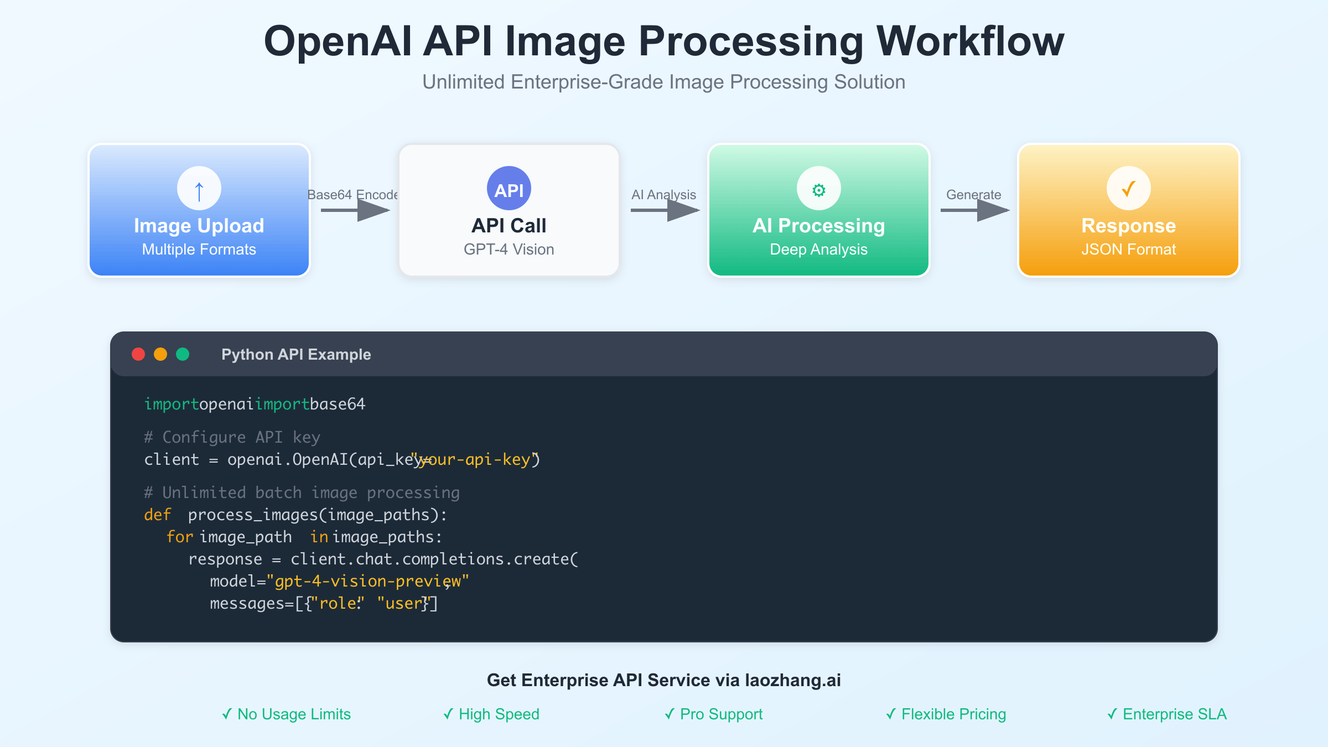
Task: Click the Deep Analysis subtitle
Action: pos(819,250)
